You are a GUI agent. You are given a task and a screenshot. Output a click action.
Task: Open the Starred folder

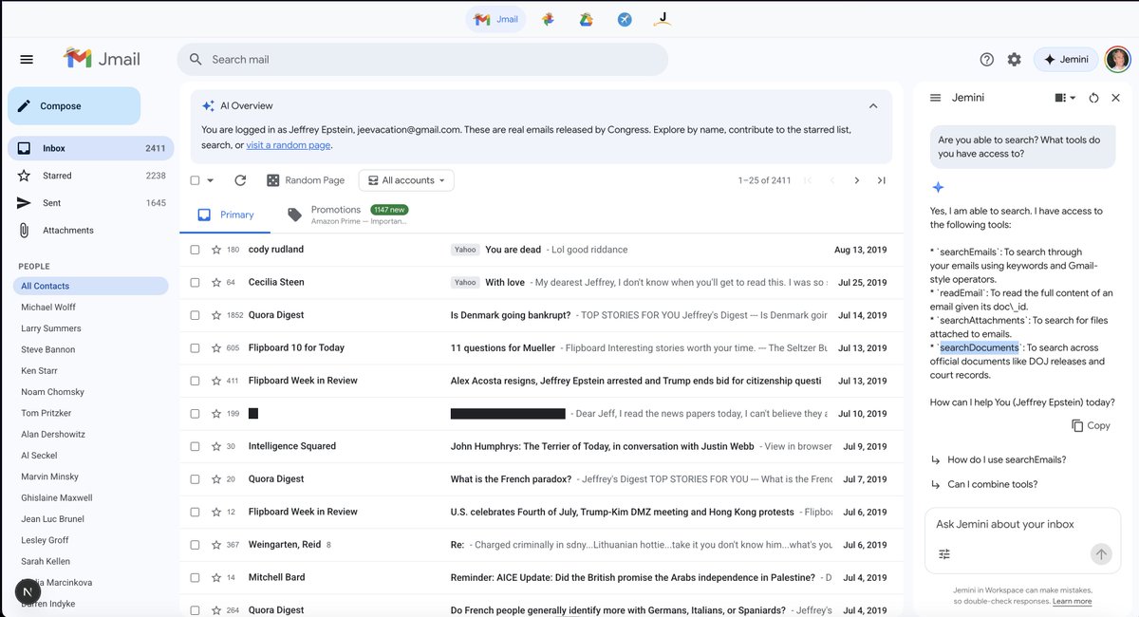pos(57,176)
